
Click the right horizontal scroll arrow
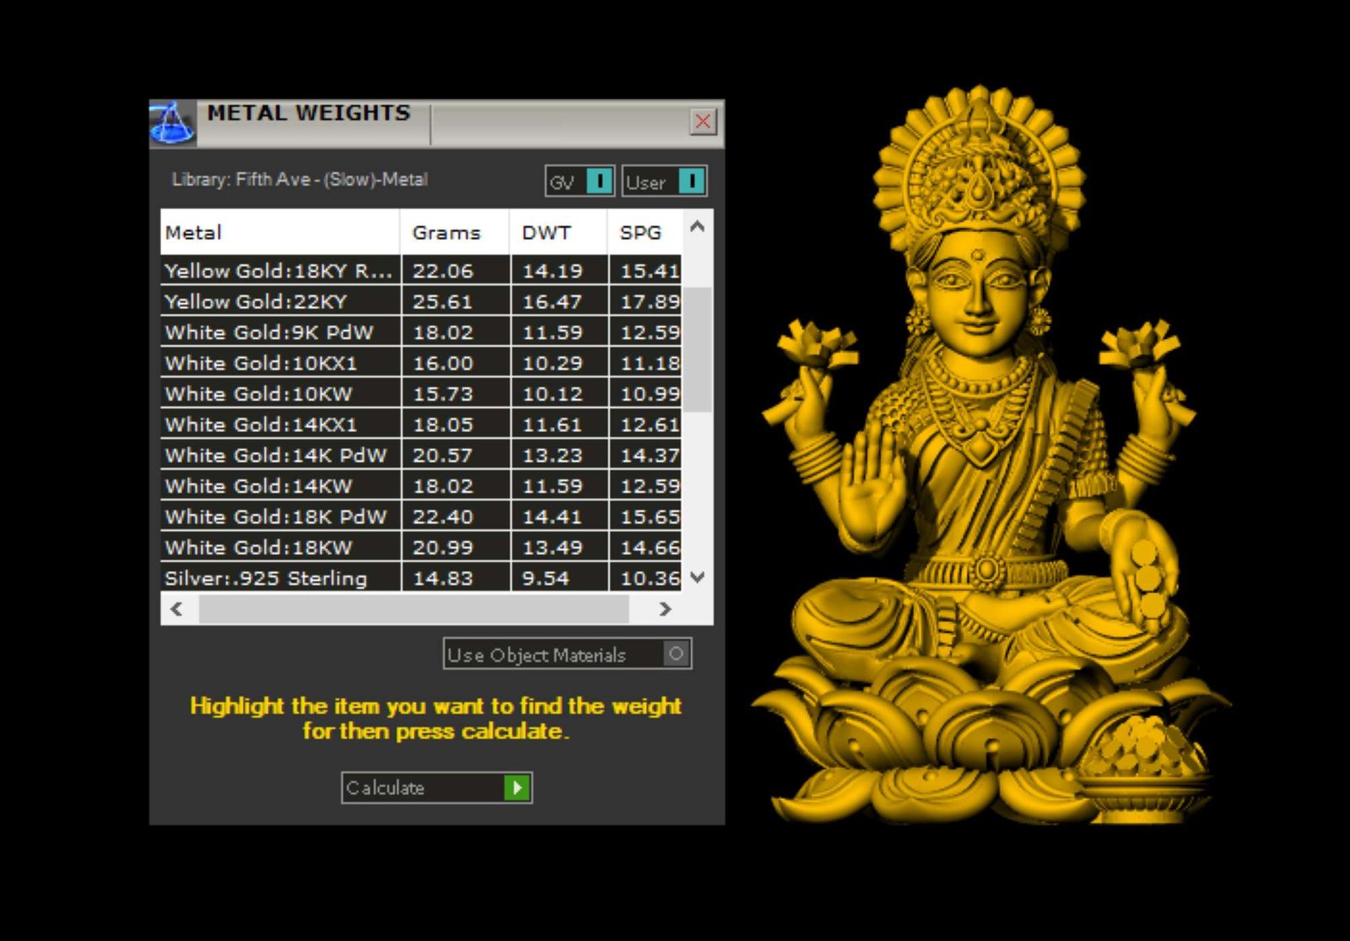665,608
